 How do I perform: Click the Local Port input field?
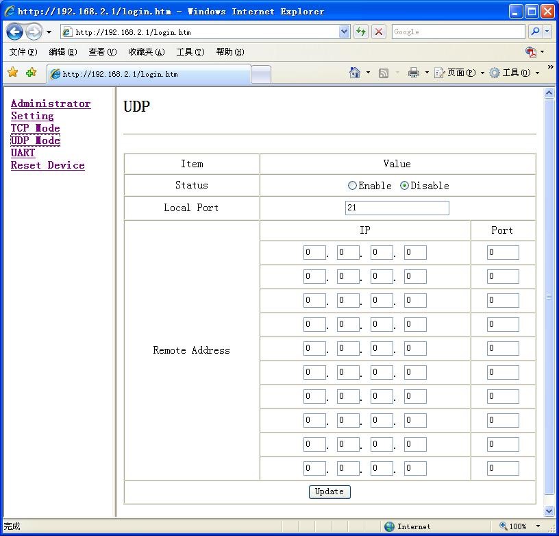[397, 208]
